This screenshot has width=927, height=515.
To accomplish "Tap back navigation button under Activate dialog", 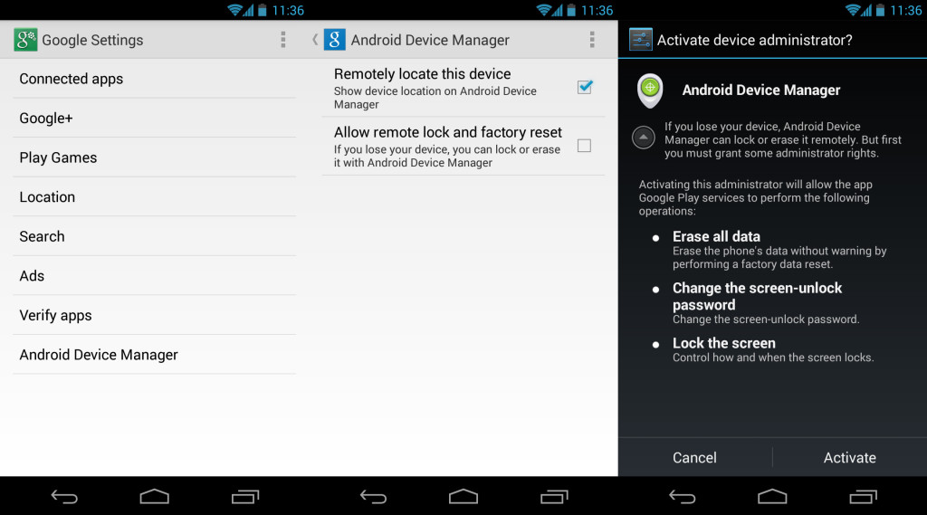I will coord(682,497).
